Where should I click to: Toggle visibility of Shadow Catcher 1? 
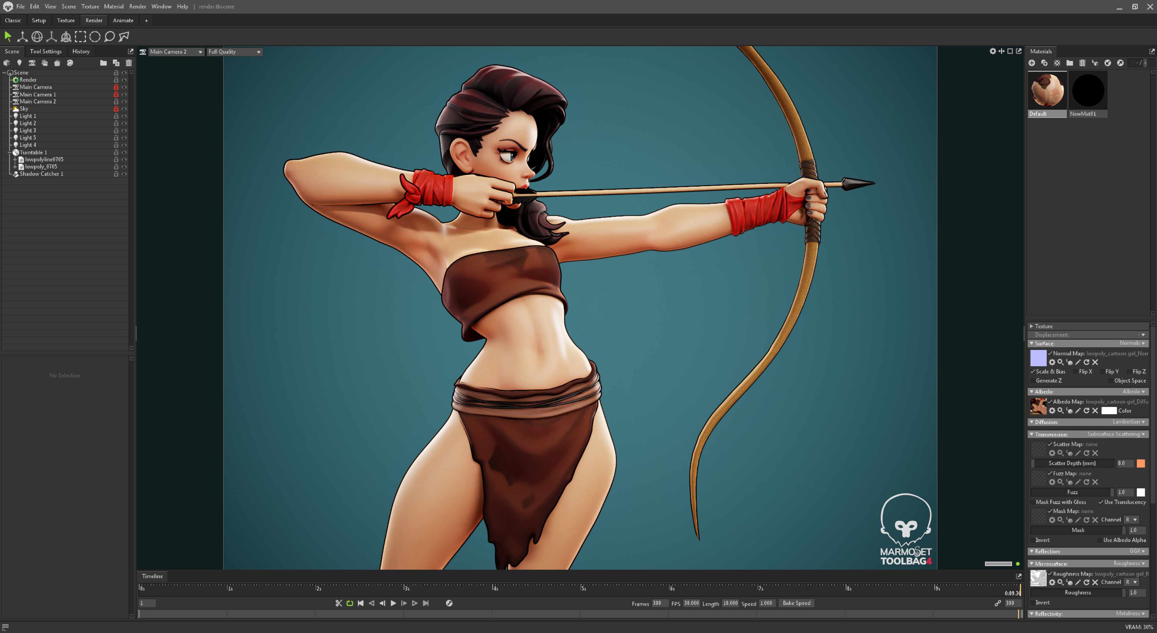[124, 174]
